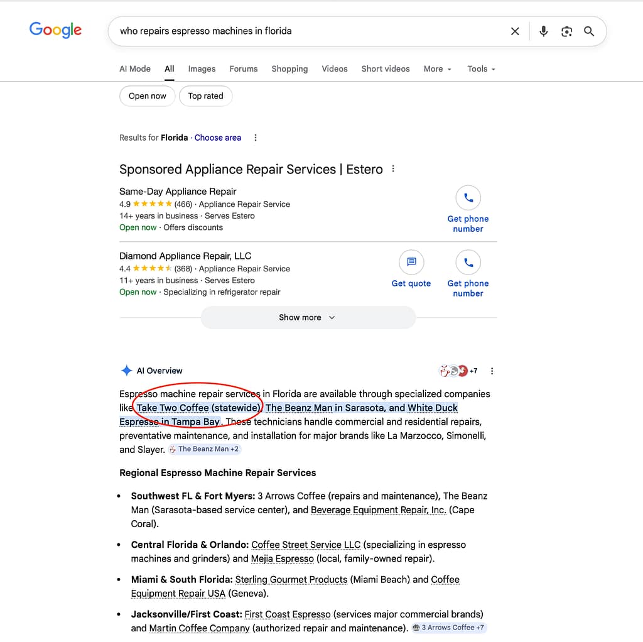Switch to the Images tab
Viewport: 643px width, 642px height.
pyautogui.click(x=202, y=69)
